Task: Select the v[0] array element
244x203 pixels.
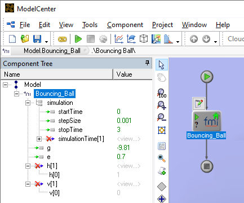Action: pos(54,193)
